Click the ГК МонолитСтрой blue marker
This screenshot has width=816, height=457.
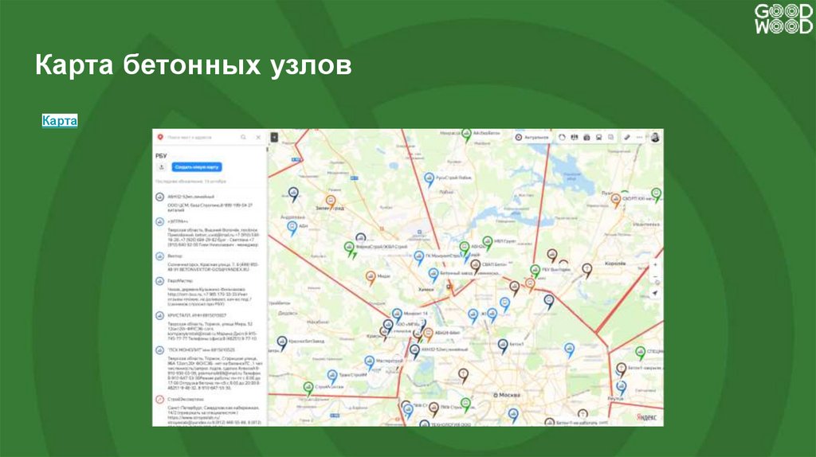tap(419, 257)
